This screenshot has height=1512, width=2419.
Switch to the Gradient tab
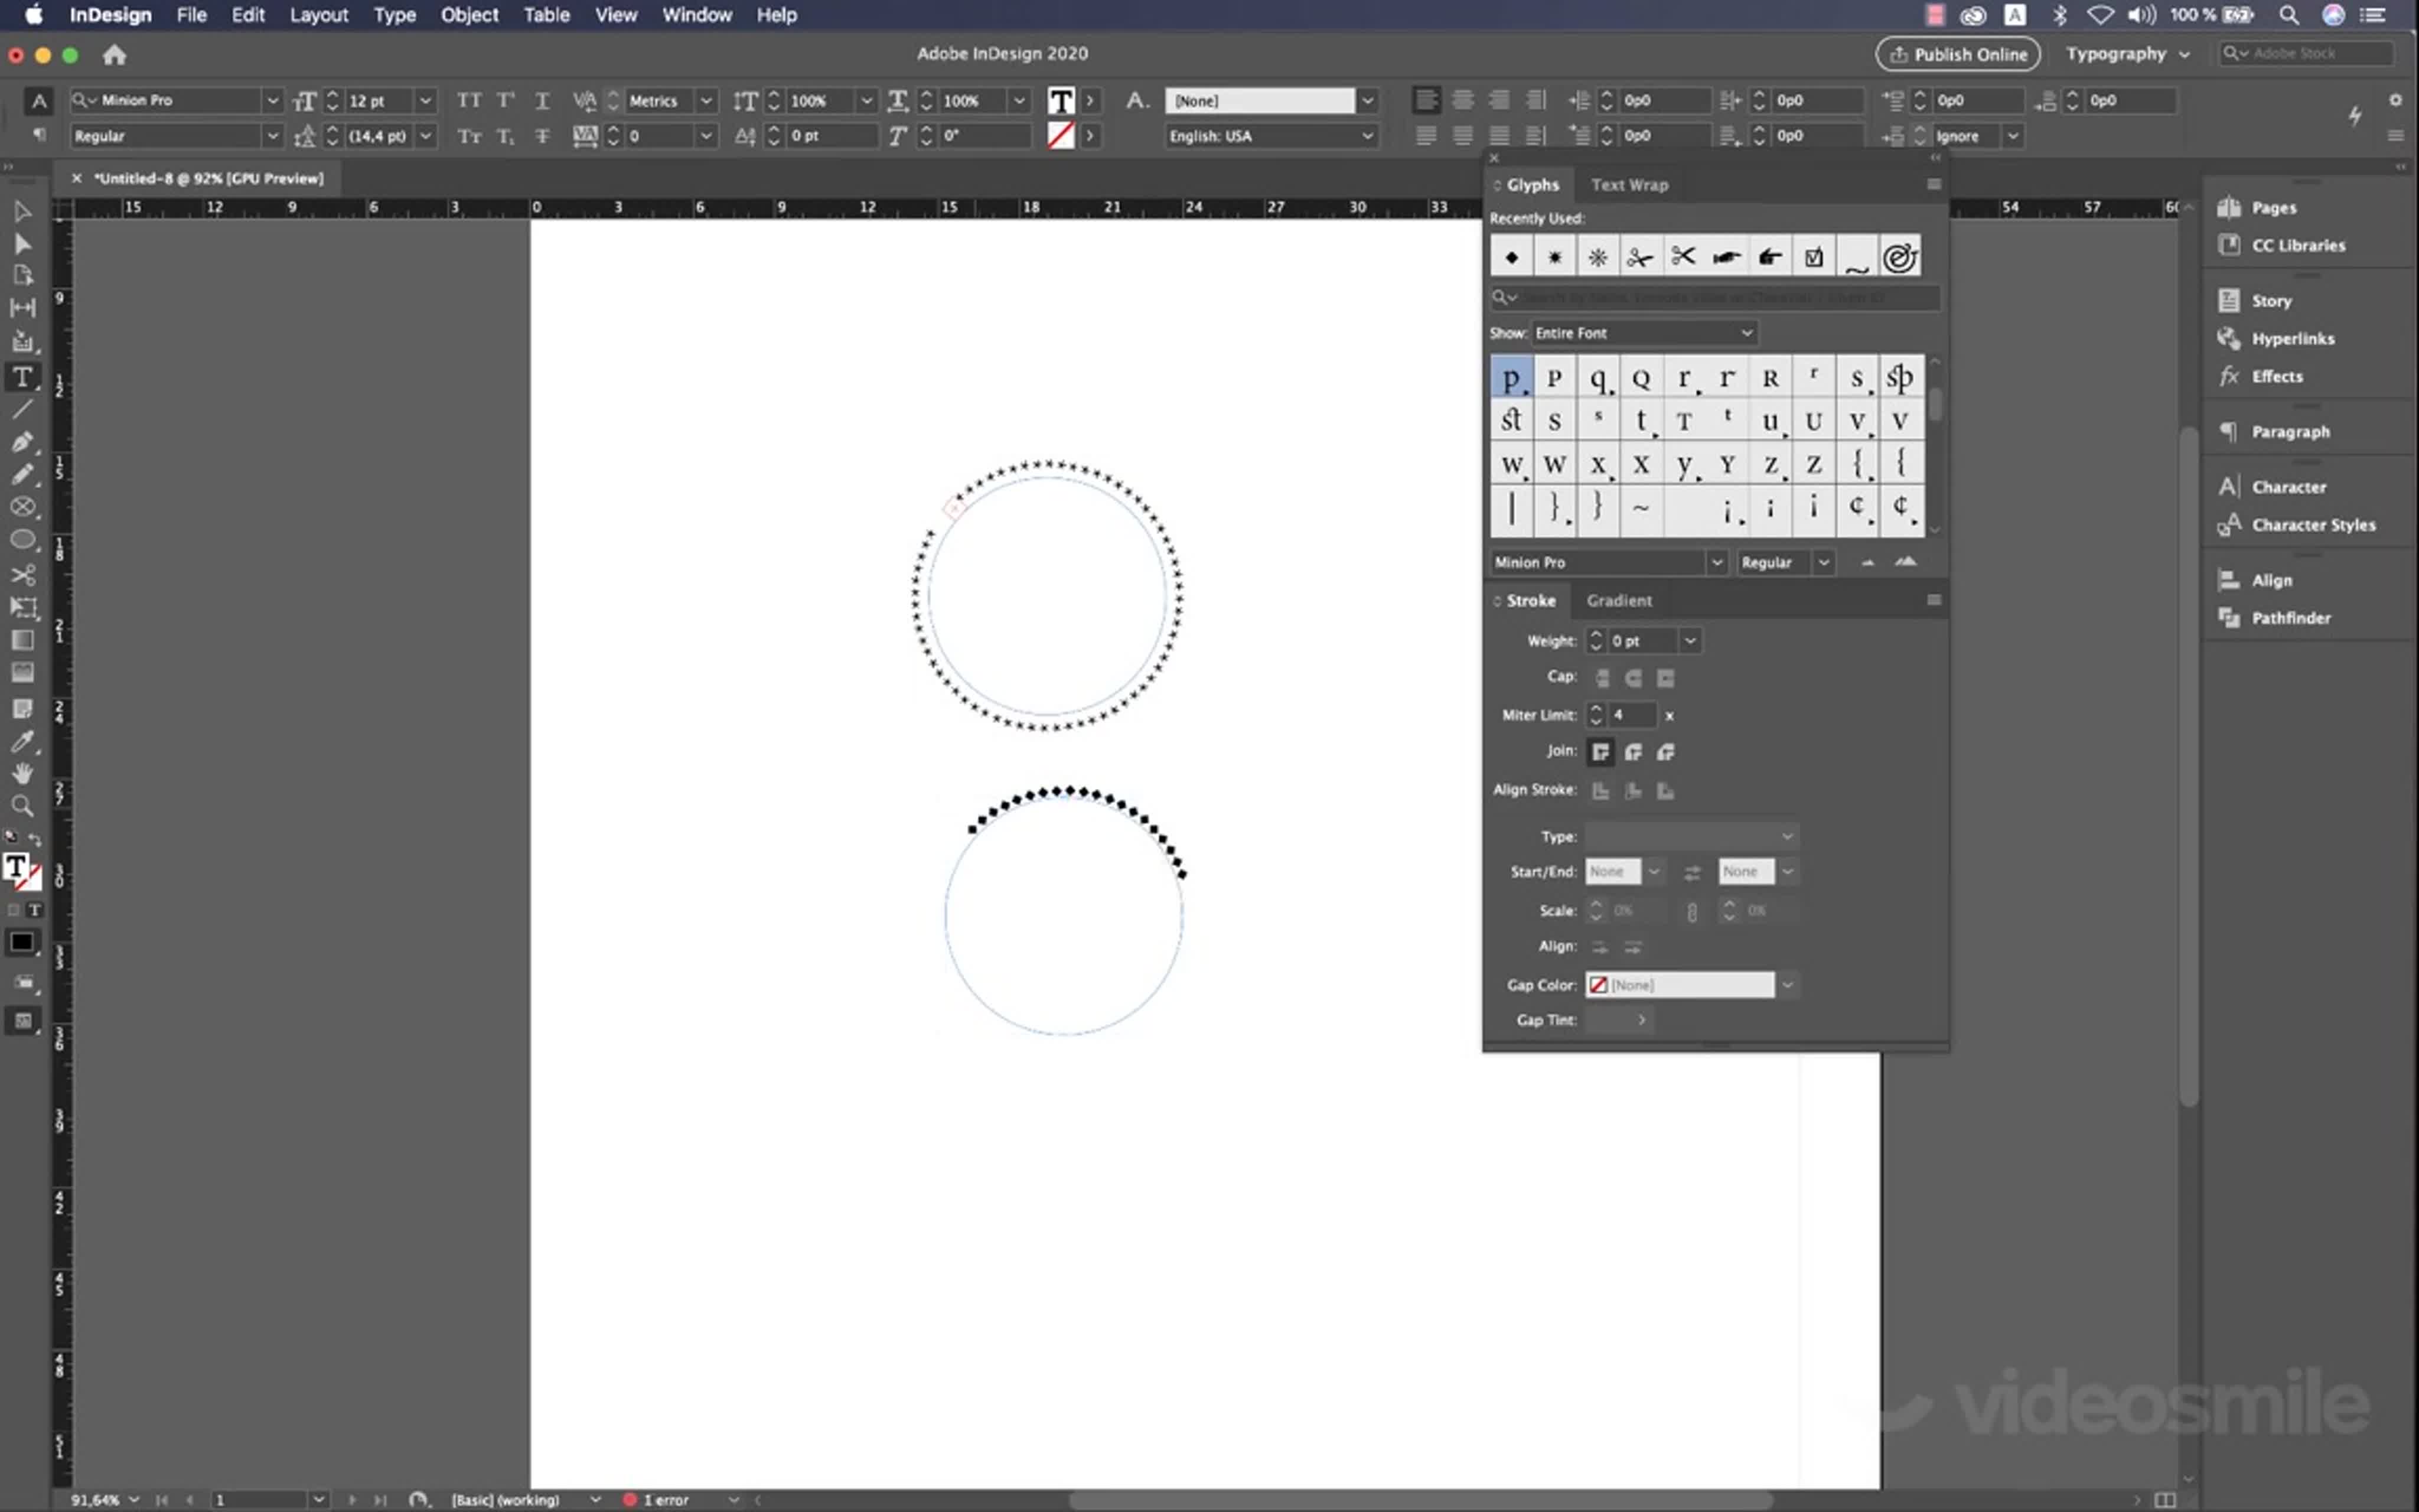[x=1619, y=601]
